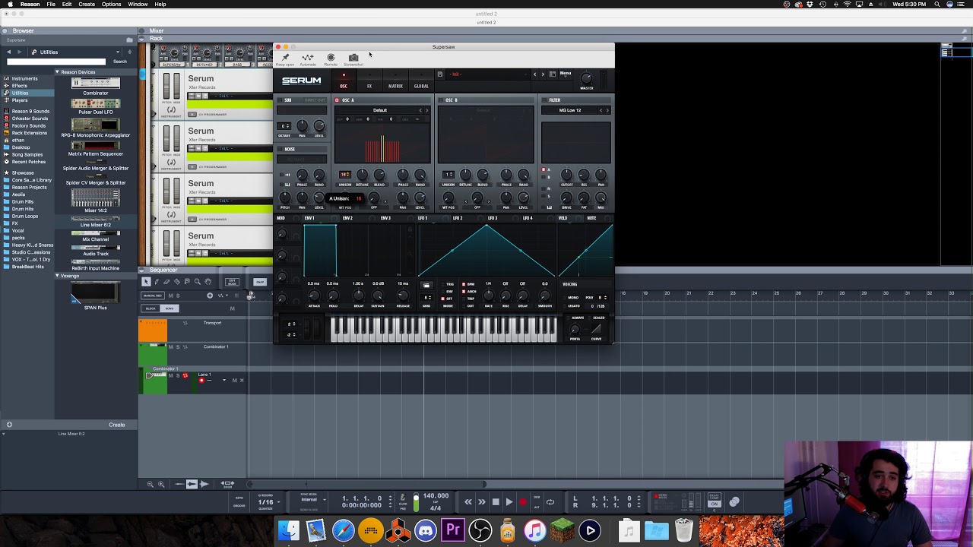The image size is (973, 547).
Task: Select the hand tool in Sequencer
Action: click(208, 282)
